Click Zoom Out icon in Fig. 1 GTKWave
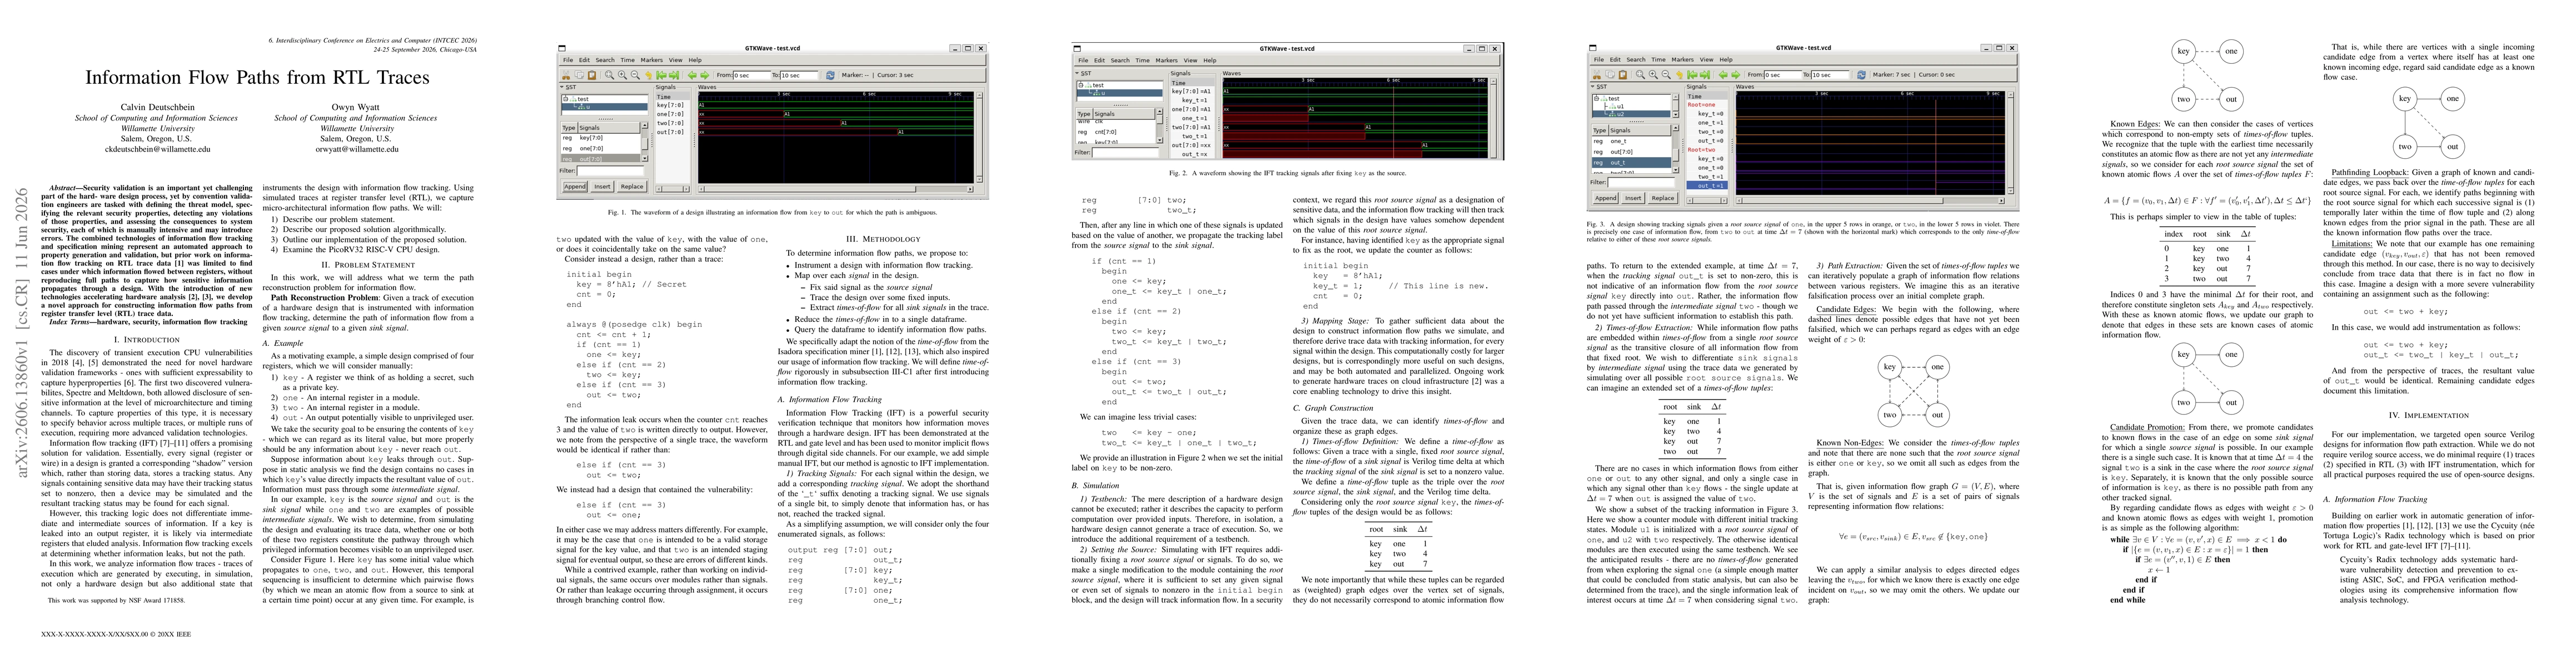 [x=635, y=75]
